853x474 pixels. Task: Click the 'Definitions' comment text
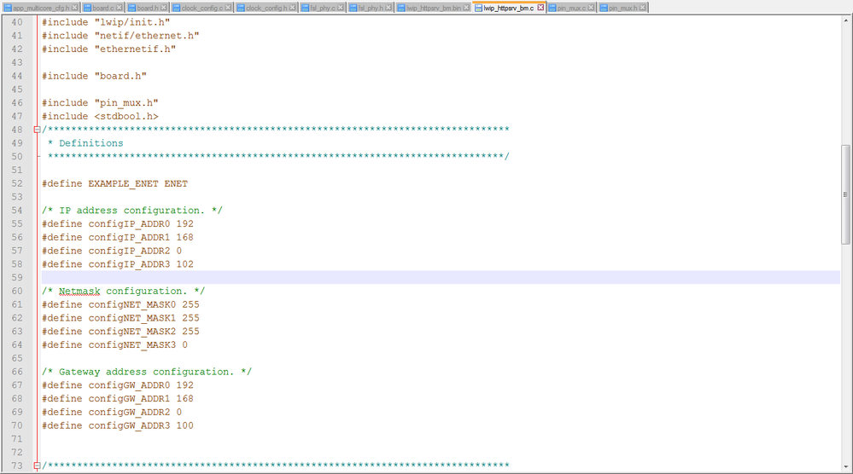tap(91, 143)
